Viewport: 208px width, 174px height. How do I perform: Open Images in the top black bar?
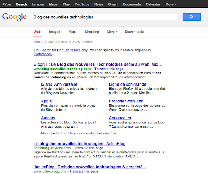[38, 4]
